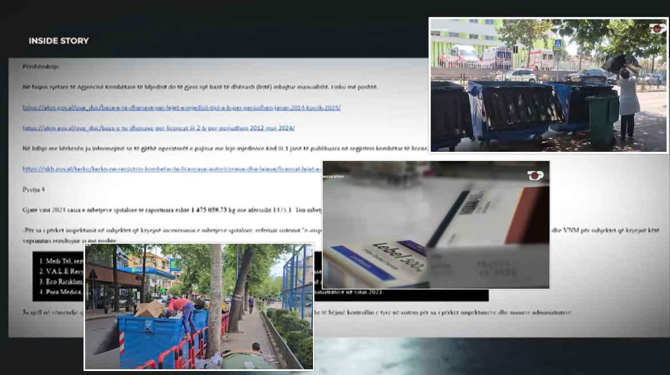Open the akm.gov.al environmental permits database link

pos(181,107)
